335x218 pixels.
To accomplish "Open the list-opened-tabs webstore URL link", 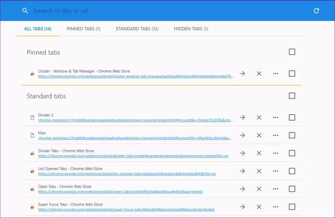I will point(127,174).
